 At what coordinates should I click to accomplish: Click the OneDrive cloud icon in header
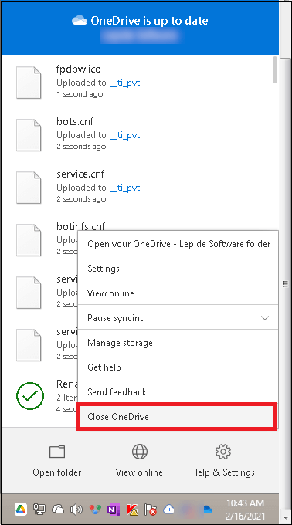tap(80, 21)
